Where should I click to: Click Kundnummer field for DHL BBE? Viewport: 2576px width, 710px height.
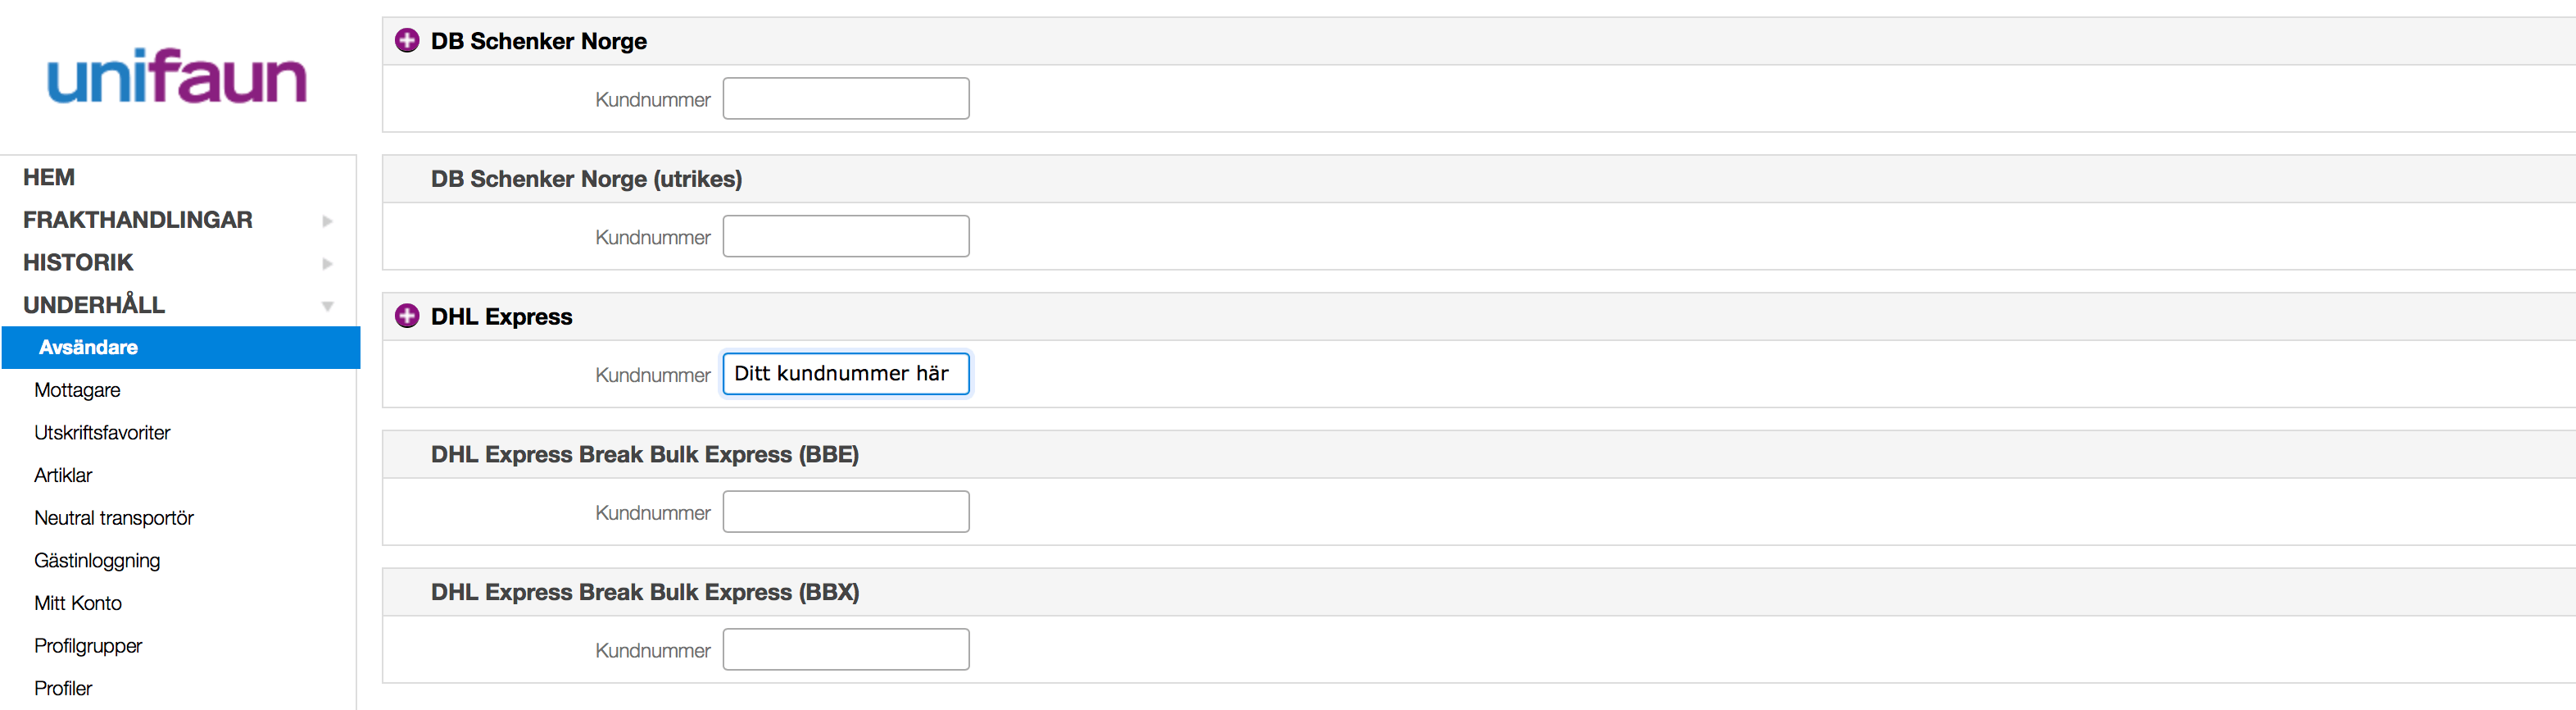[x=846, y=512]
